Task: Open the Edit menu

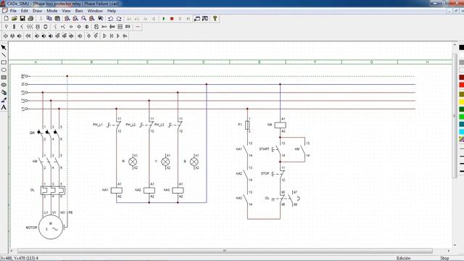Action: pyautogui.click(x=24, y=11)
